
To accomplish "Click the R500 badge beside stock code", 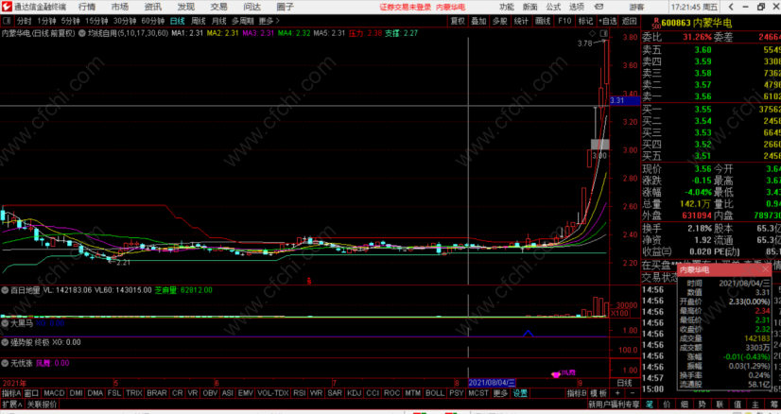I will coord(655,23).
